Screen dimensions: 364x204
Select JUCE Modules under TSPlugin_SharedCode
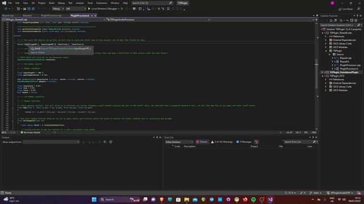point(340,47)
